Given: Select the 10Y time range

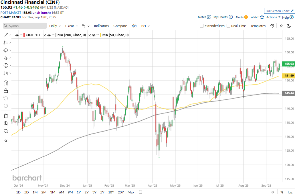Looking at the screenshot, I should (111, 192).
